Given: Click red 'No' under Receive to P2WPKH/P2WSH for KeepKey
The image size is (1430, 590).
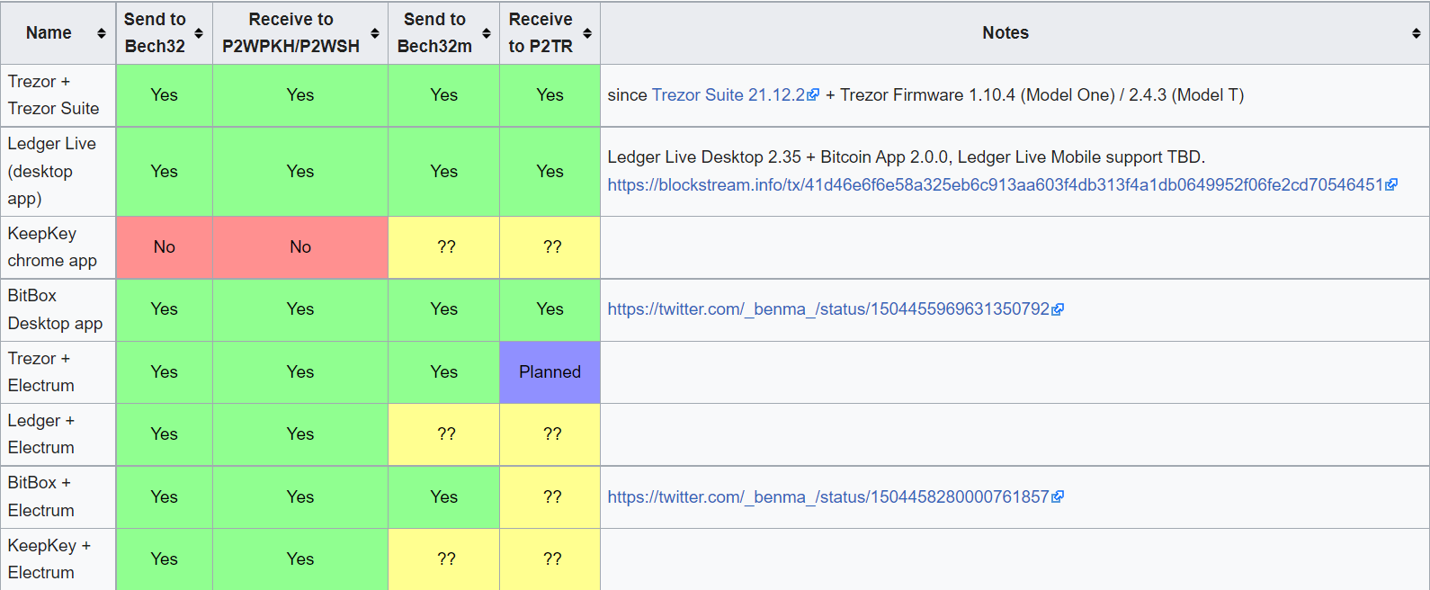Looking at the screenshot, I should pos(300,246).
